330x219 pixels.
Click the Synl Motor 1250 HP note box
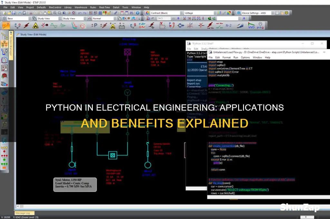click(x=75, y=185)
